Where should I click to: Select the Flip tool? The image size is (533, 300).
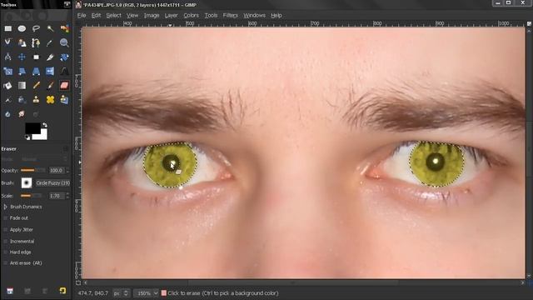(x=50, y=71)
